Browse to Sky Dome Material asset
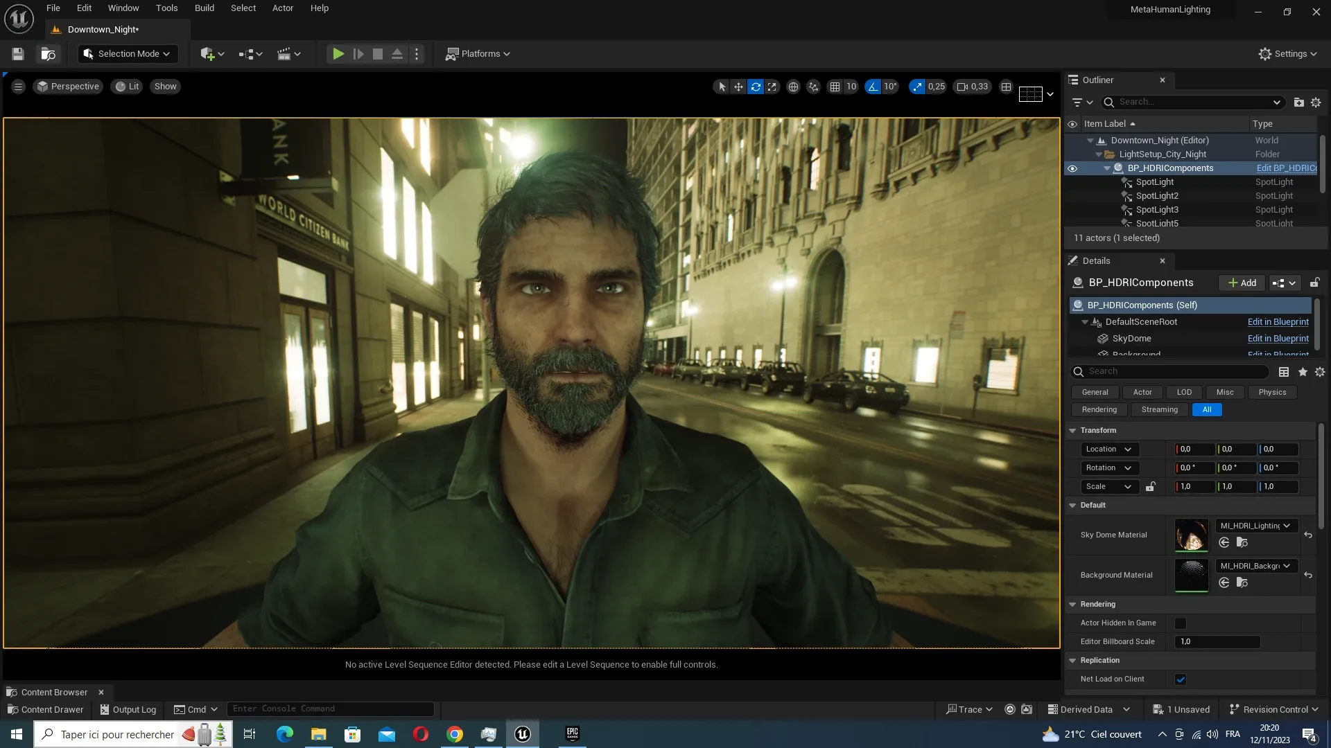 point(1242,543)
